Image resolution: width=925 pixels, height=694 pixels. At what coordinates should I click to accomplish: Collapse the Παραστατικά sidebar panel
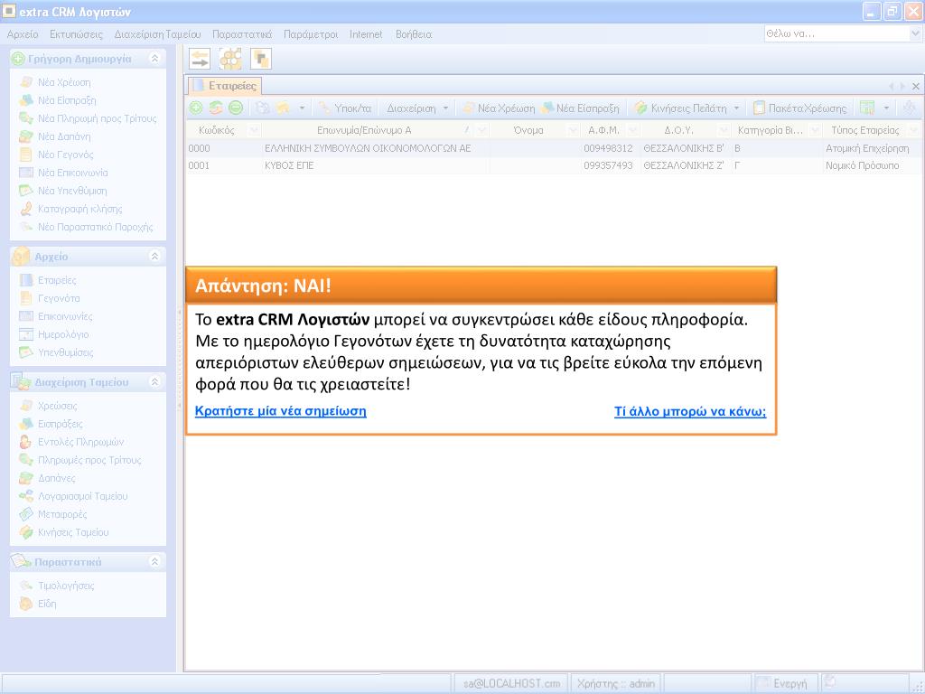pos(154,562)
